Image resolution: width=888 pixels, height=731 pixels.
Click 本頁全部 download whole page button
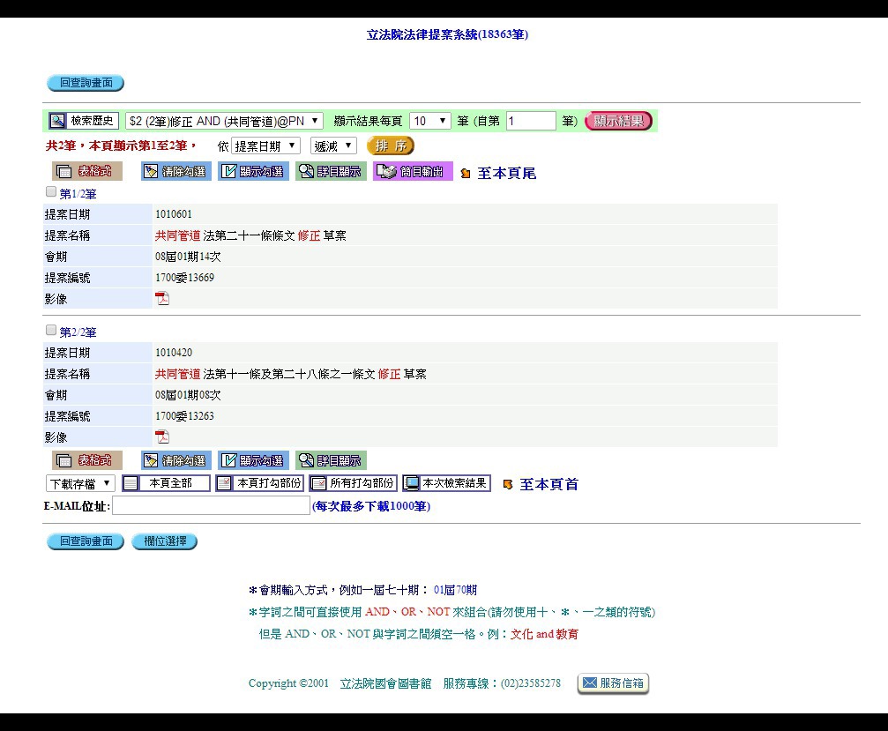[166, 483]
